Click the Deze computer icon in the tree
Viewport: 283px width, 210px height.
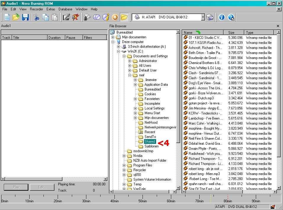click(118, 42)
